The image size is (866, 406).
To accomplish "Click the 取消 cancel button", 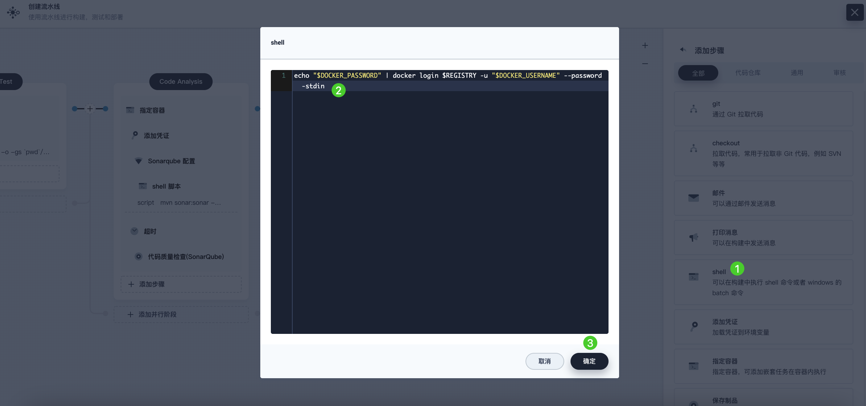I will point(545,361).
